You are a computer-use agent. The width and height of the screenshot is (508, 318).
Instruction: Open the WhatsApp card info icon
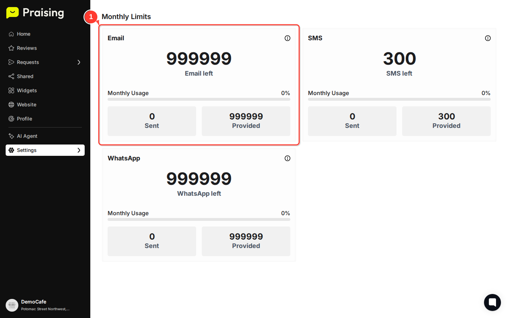click(x=288, y=158)
